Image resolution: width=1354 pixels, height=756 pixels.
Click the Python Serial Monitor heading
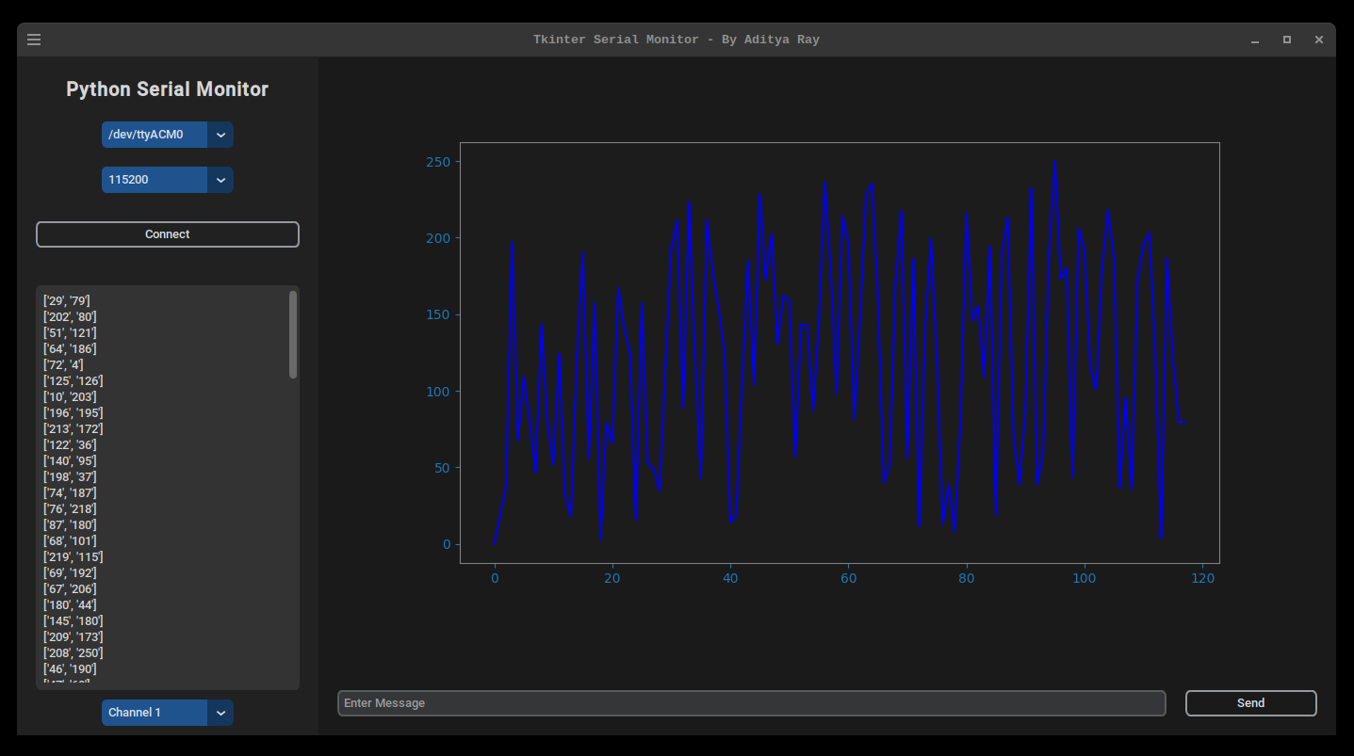click(x=168, y=89)
